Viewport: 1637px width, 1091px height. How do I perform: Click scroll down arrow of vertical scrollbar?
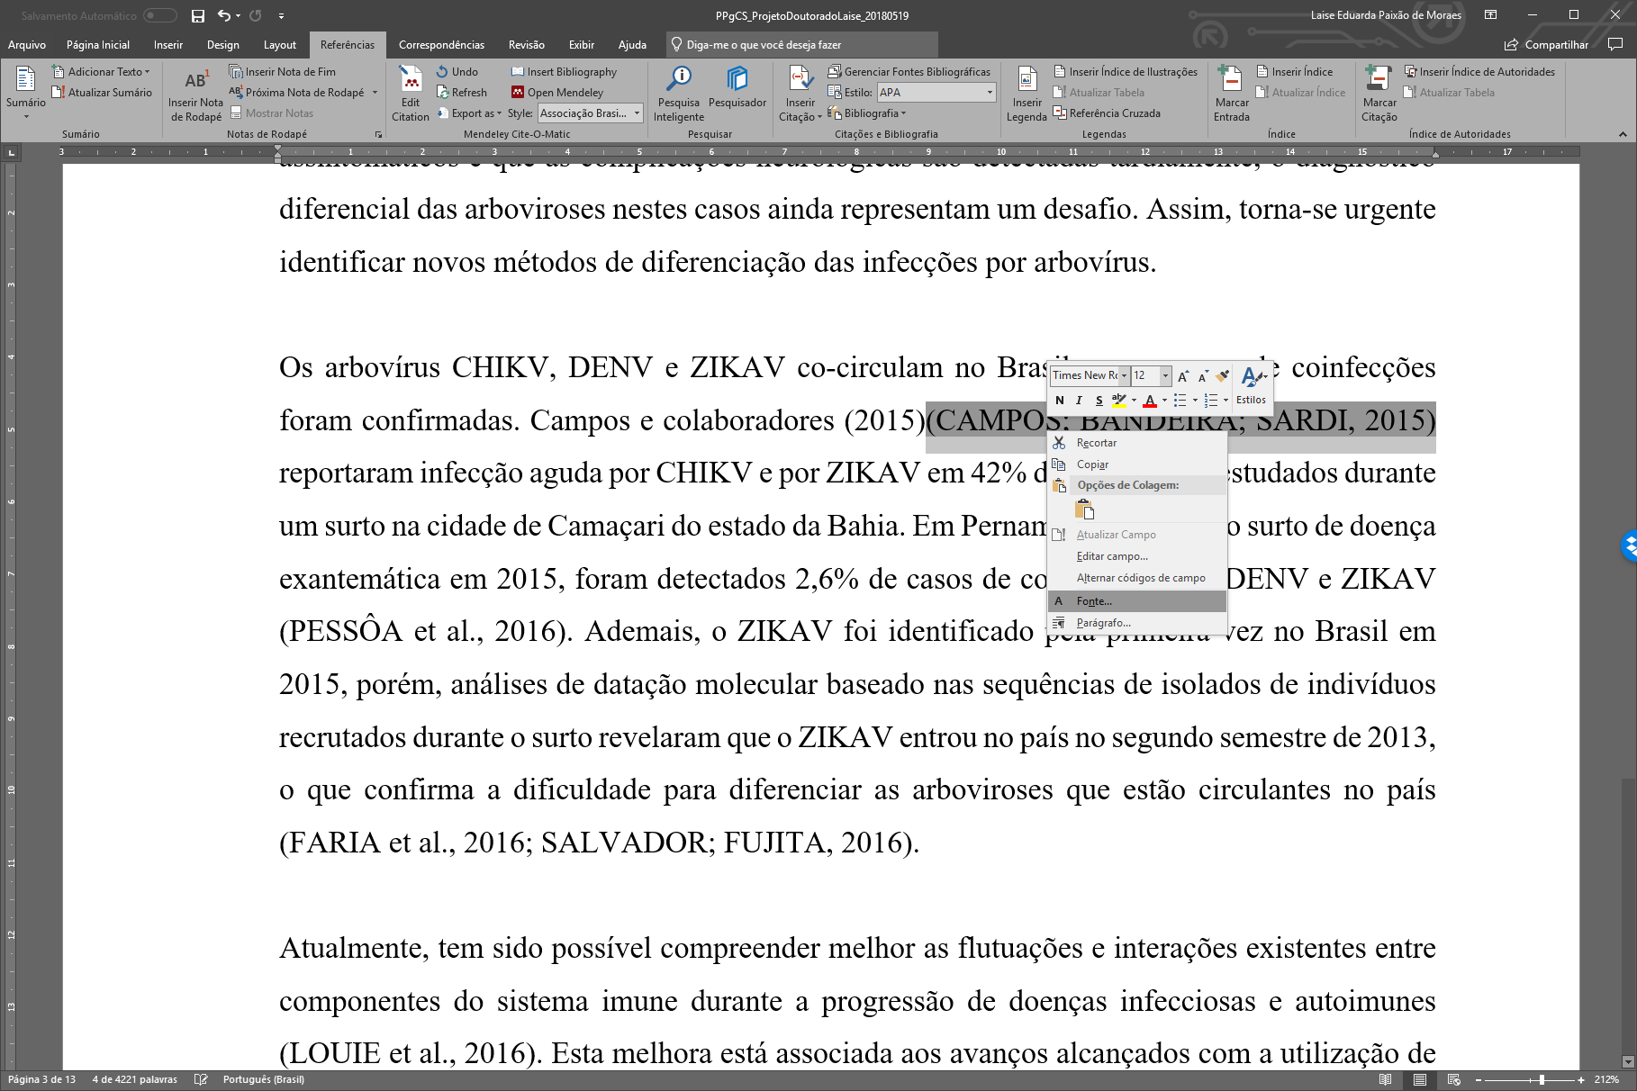[1627, 1061]
